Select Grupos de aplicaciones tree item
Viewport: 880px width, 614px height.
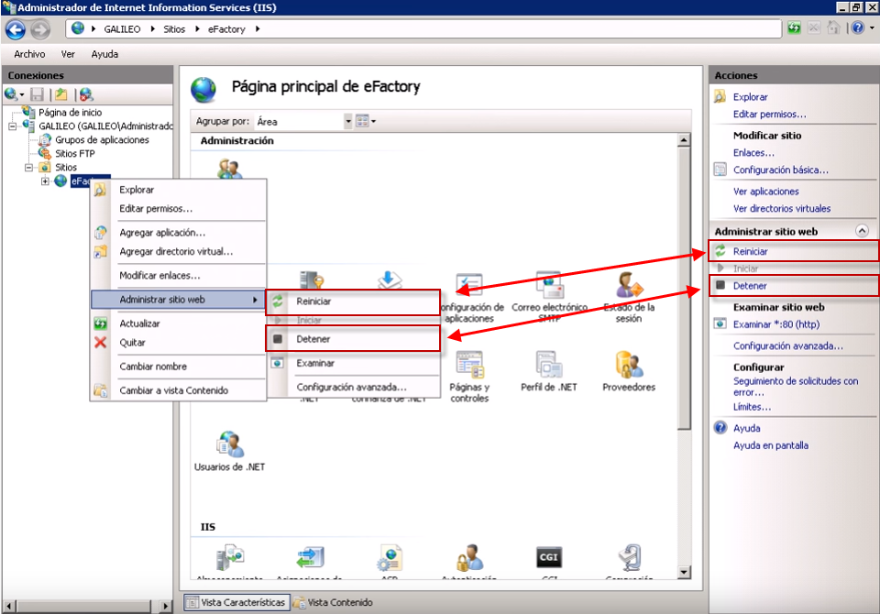[x=102, y=139]
